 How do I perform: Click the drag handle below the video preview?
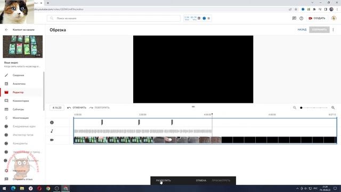193,107
